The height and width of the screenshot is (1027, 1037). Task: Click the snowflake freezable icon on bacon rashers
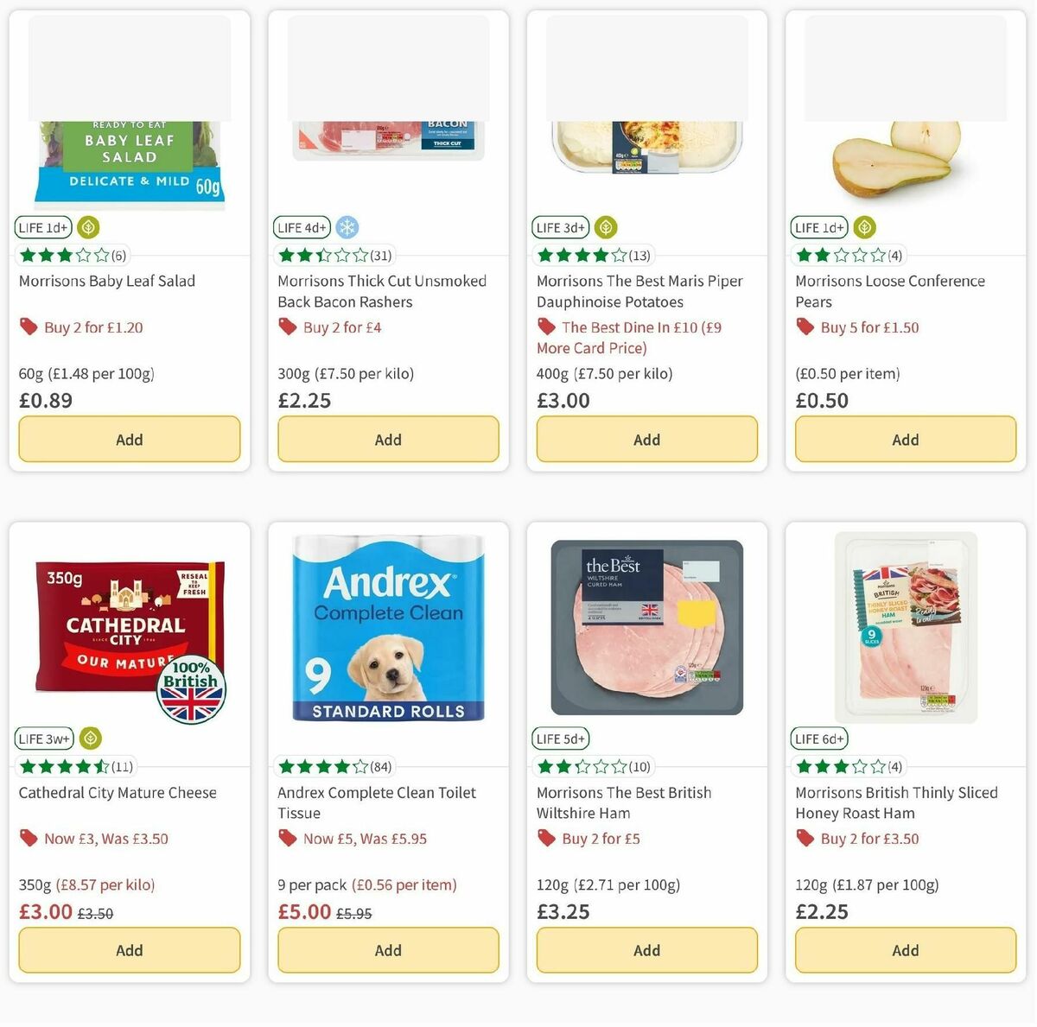point(346,227)
